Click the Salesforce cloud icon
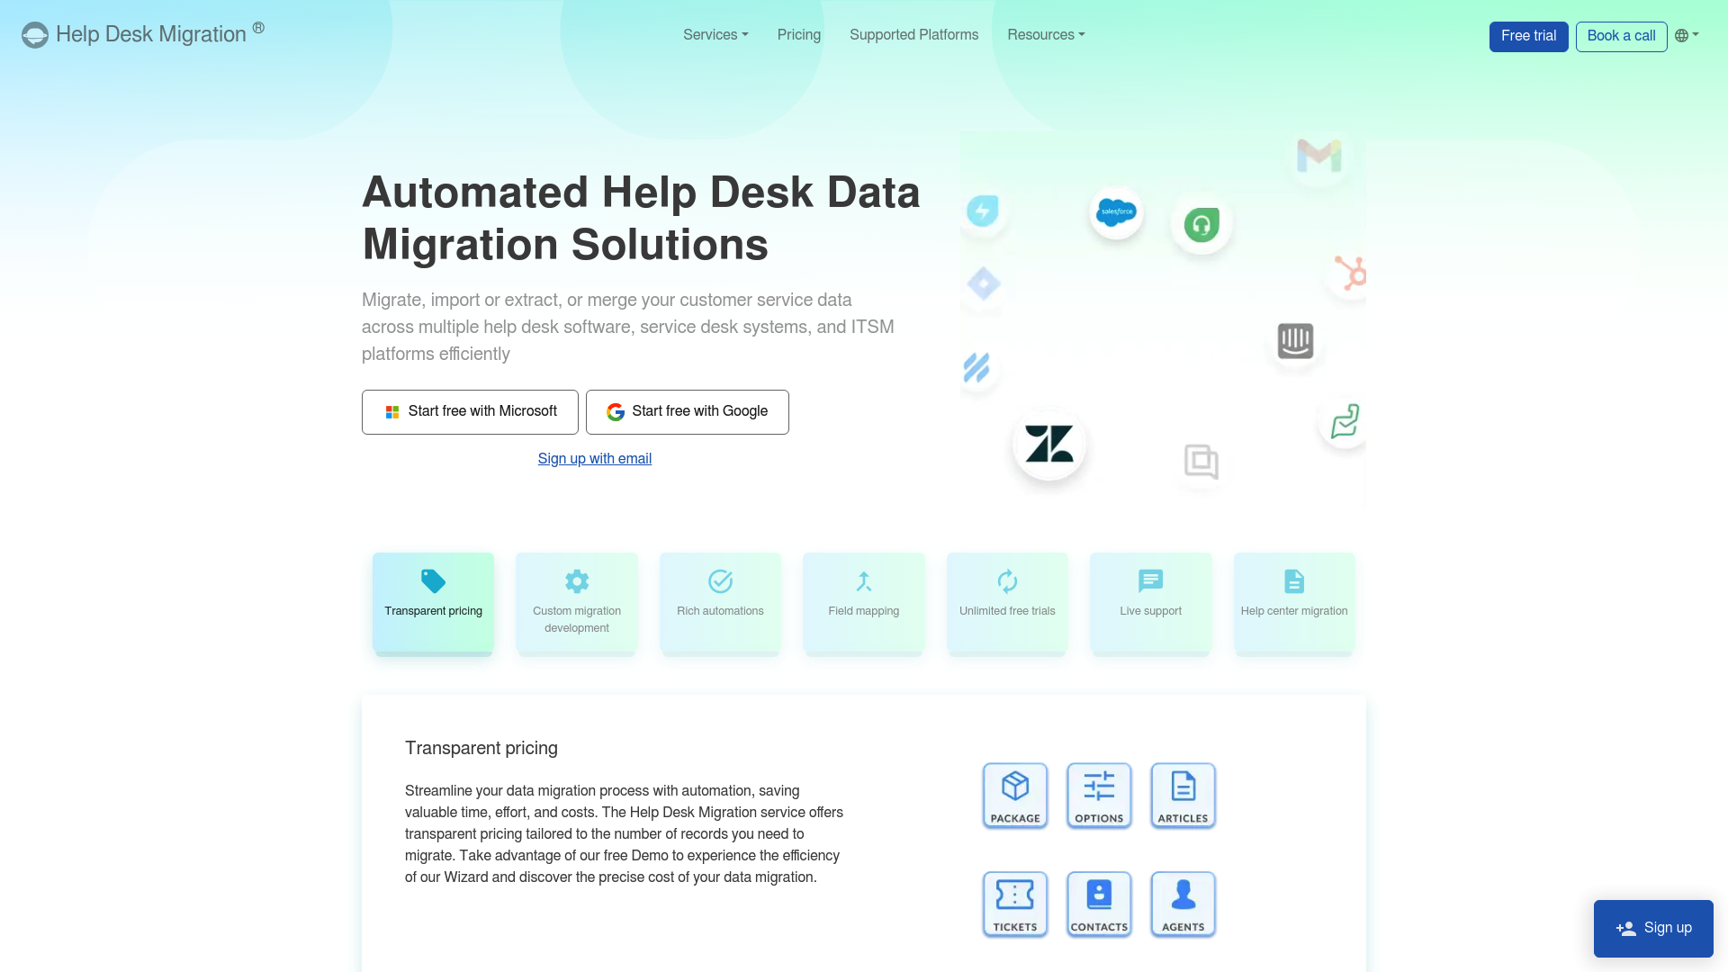 [1116, 212]
